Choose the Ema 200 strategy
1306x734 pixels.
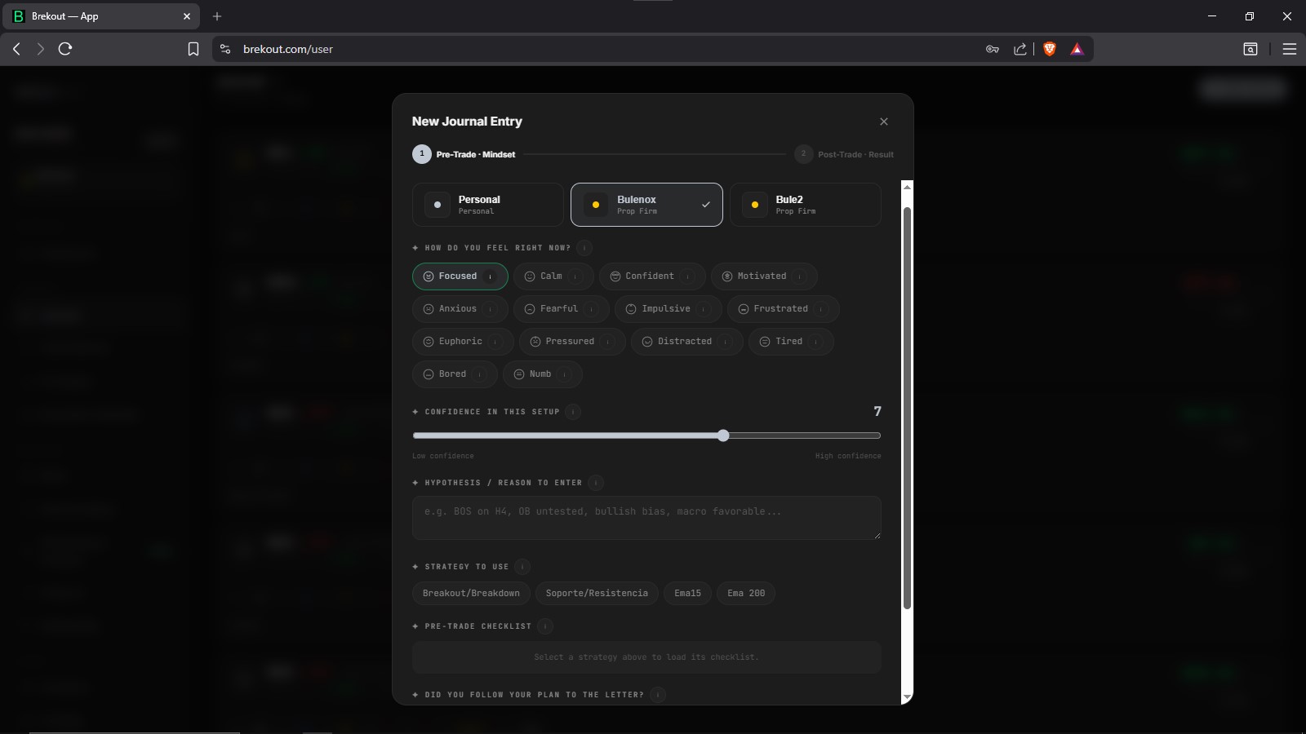[x=746, y=594]
